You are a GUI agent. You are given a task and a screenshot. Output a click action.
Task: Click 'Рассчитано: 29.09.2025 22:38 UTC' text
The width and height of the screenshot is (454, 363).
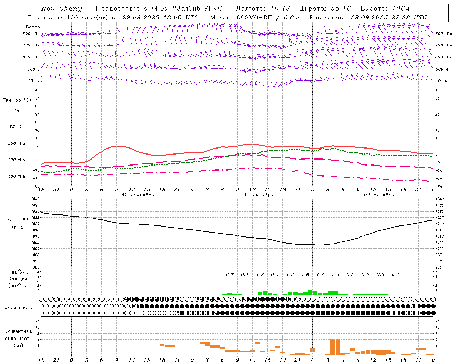click(368, 17)
